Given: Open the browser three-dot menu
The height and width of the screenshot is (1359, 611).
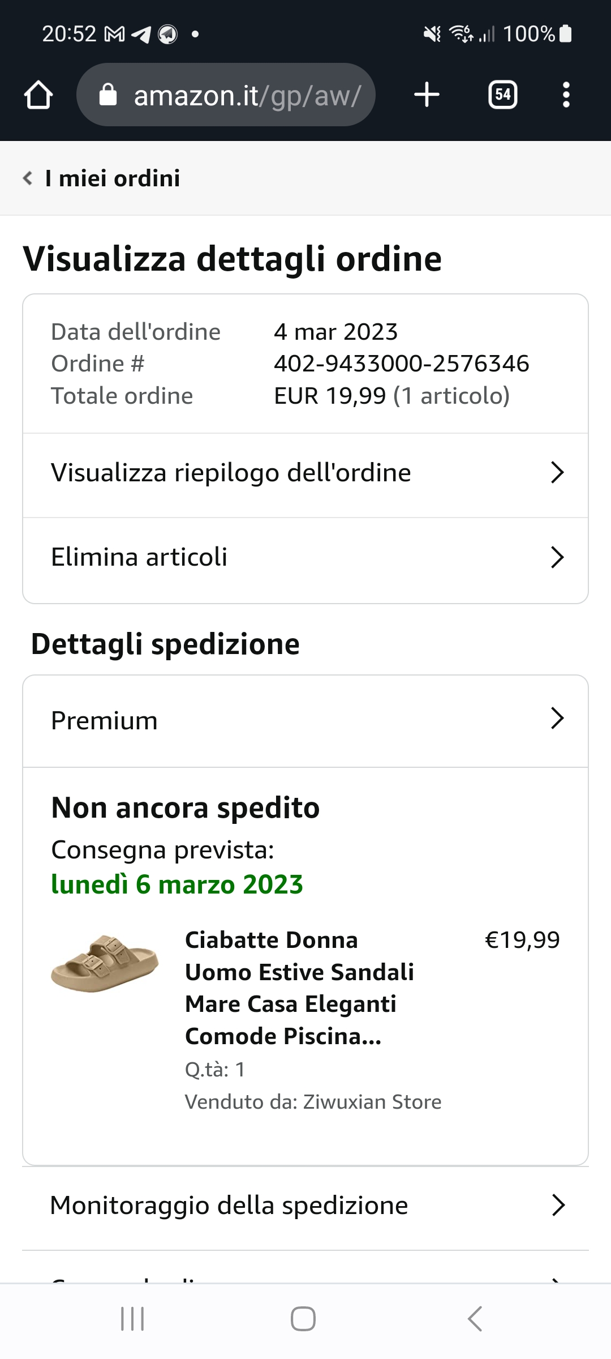Looking at the screenshot, I should click(566, 95).
